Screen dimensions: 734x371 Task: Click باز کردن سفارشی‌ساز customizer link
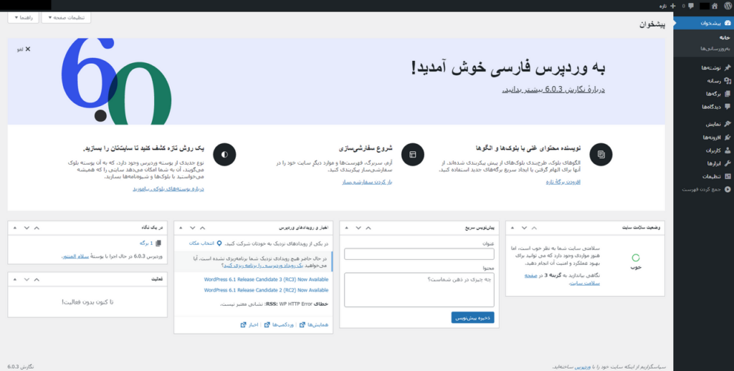(x=366, y=181)
